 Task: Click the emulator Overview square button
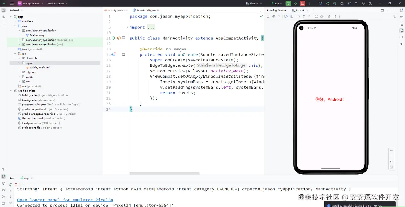[309, 17]
